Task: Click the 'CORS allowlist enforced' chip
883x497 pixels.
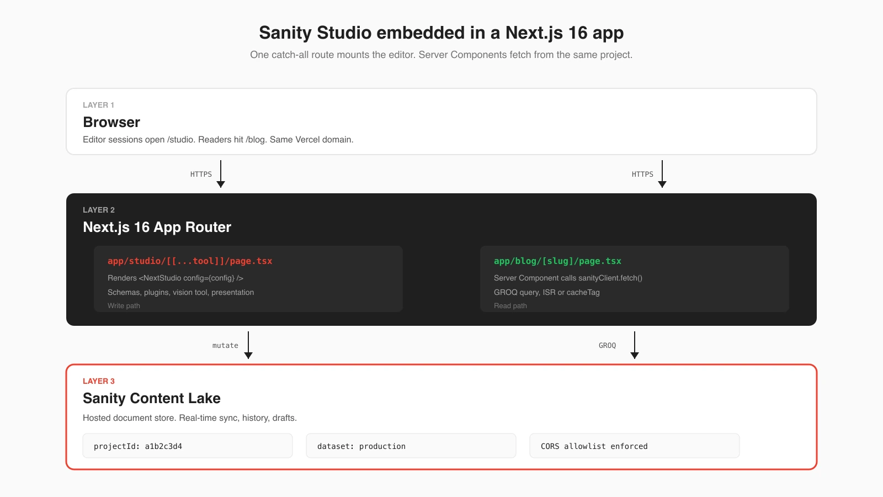Action: [x=635, y=446]
